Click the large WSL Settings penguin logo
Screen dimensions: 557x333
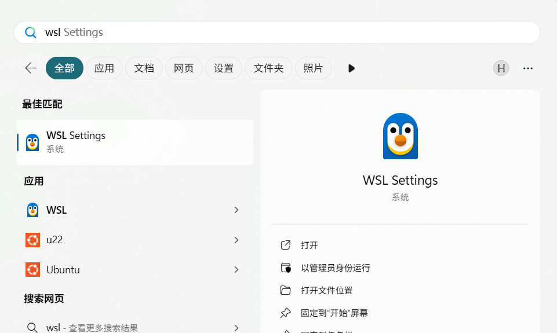(x=401, y=136)
